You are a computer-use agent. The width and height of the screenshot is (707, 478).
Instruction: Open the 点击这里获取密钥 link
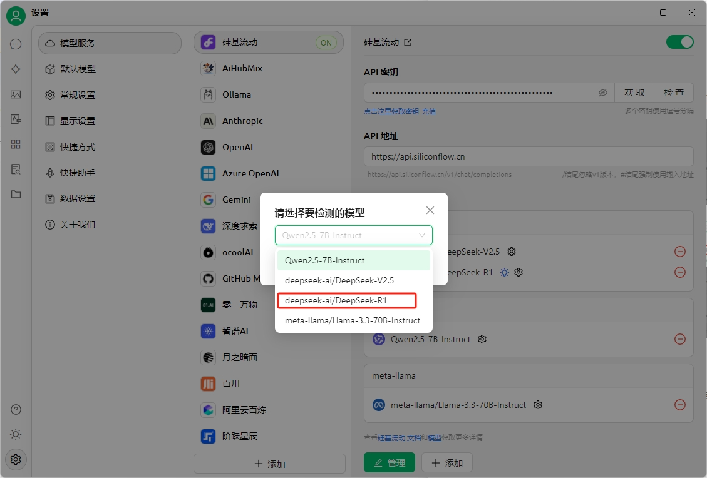click(391, 111)
